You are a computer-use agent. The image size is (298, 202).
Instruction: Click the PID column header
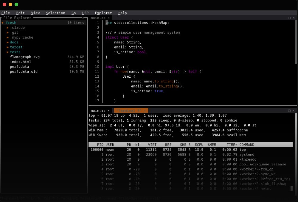tap(100, 145)
